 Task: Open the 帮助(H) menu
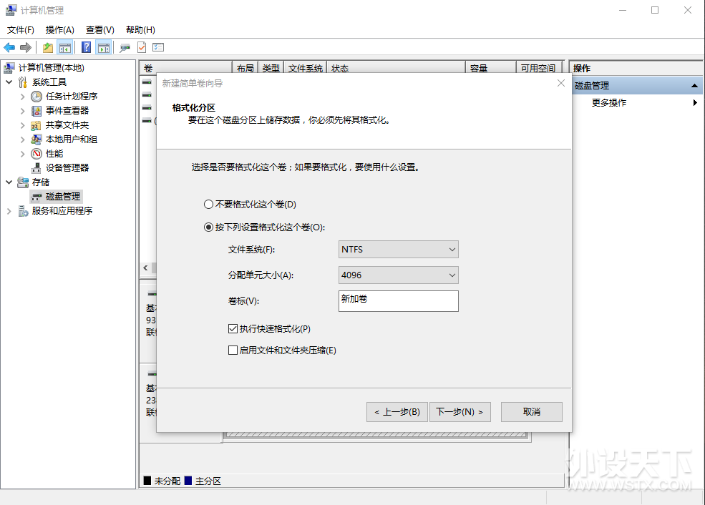[140, 29]
